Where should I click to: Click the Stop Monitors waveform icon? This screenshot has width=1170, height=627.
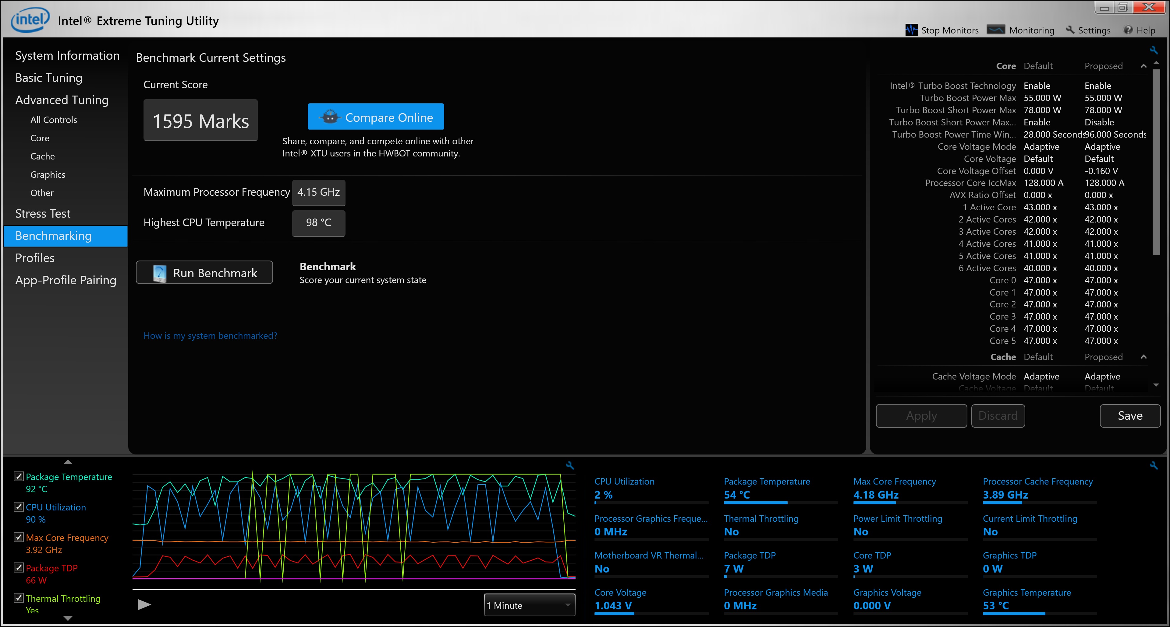[911, 30]
